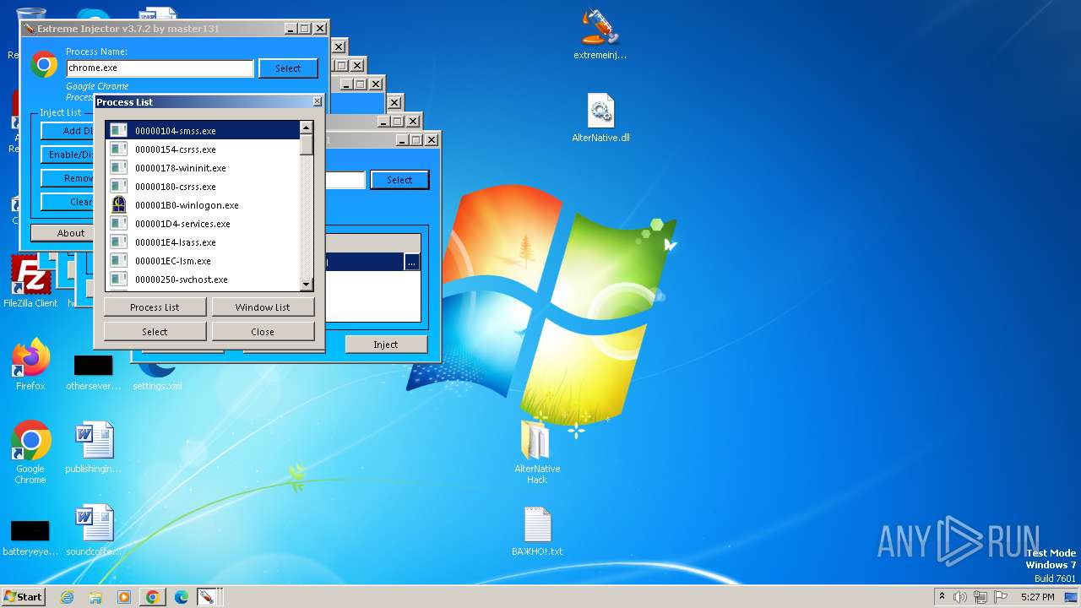Click the network tray icon
The width and height of the screenshot is (1081, 608).
click(980, 597)
